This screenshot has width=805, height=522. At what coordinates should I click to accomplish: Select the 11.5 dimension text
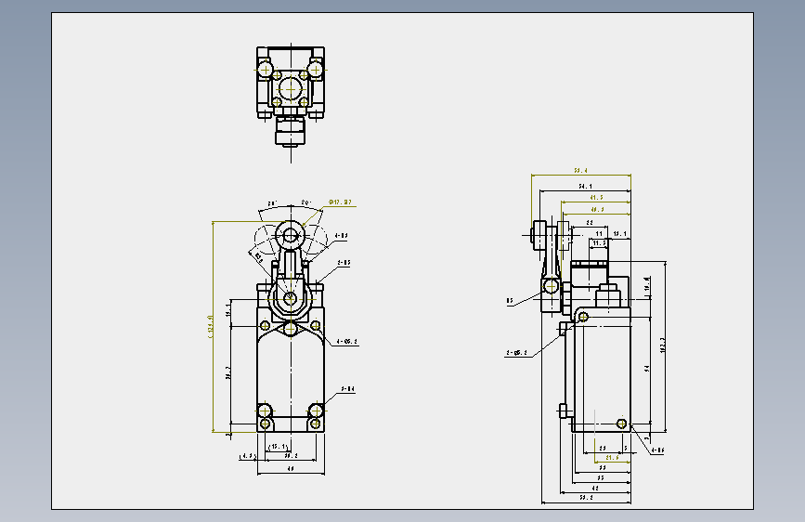pyautogui.click(x=599, y=243)
